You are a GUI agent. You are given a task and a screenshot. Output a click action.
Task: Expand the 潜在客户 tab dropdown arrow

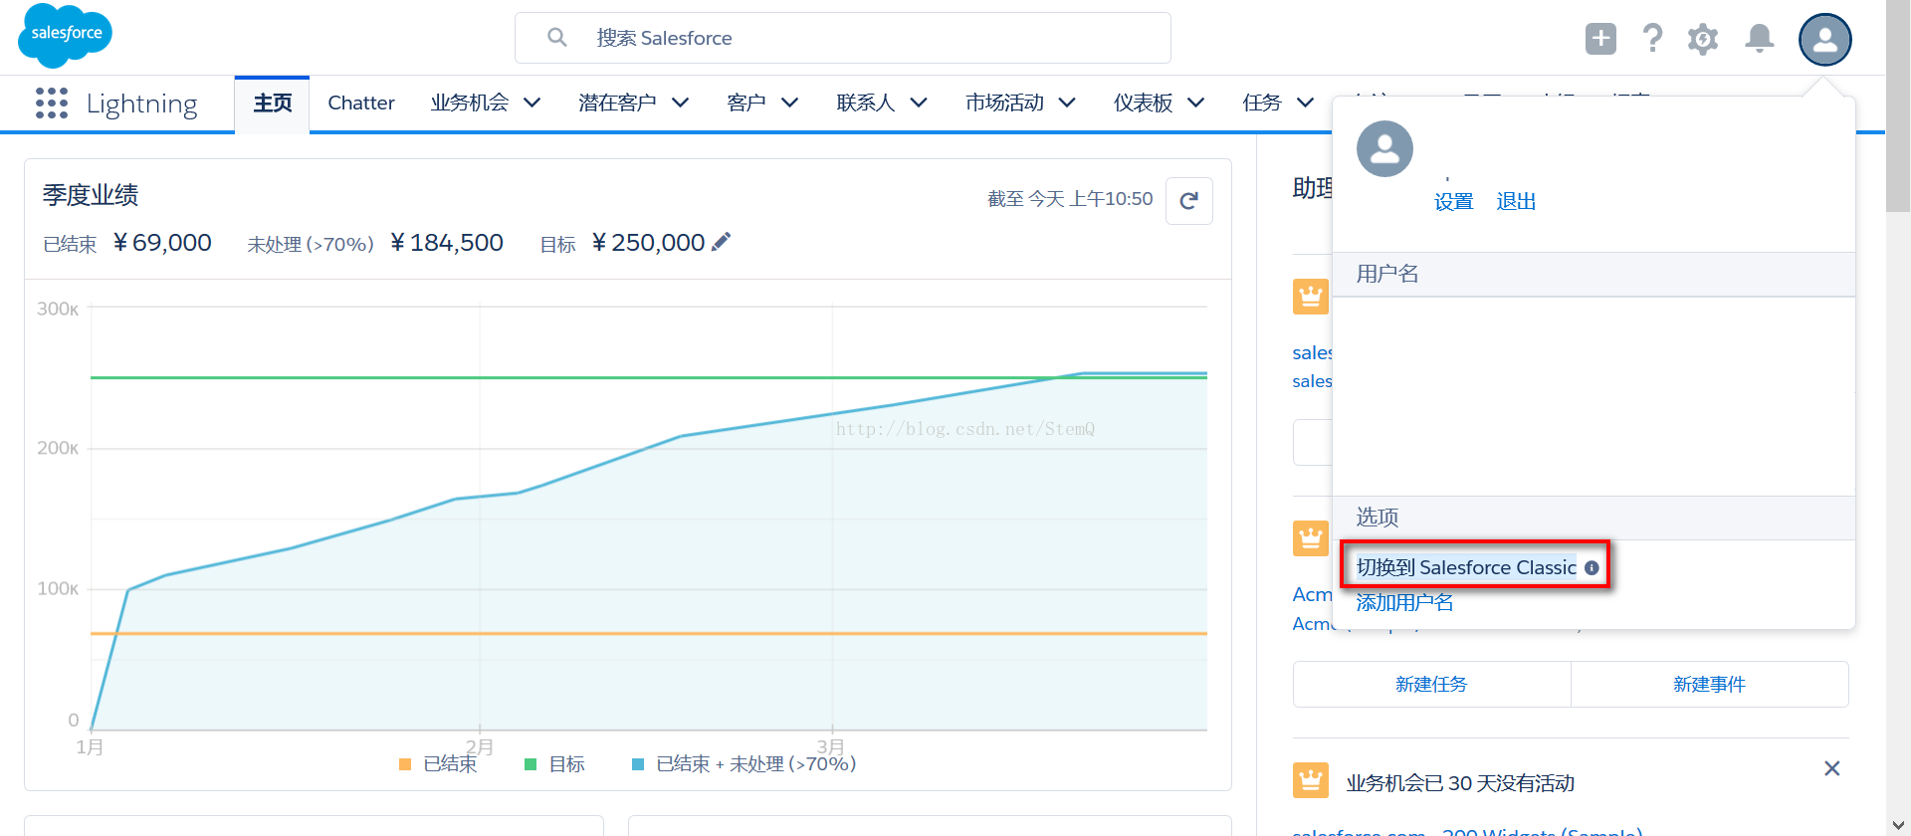coord(681,103)
